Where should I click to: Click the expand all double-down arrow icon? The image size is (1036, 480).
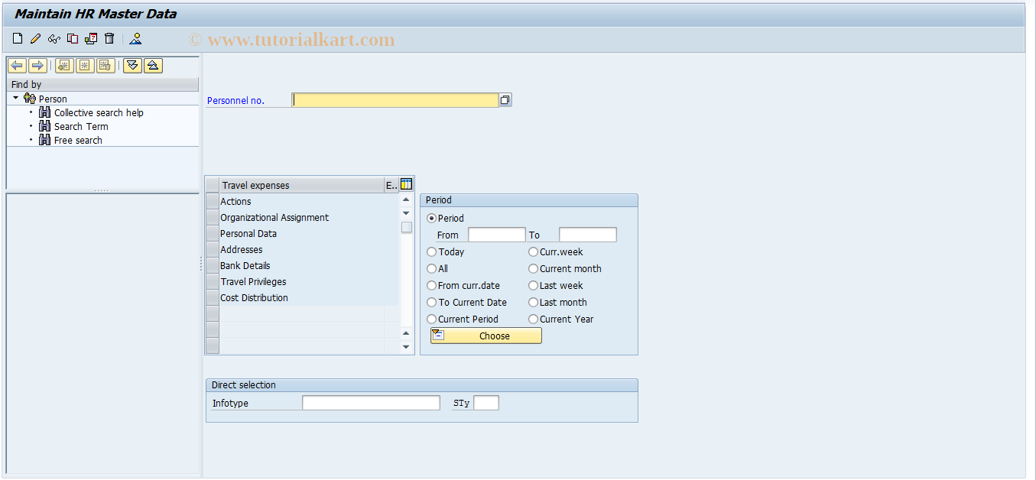pos(132,66)
